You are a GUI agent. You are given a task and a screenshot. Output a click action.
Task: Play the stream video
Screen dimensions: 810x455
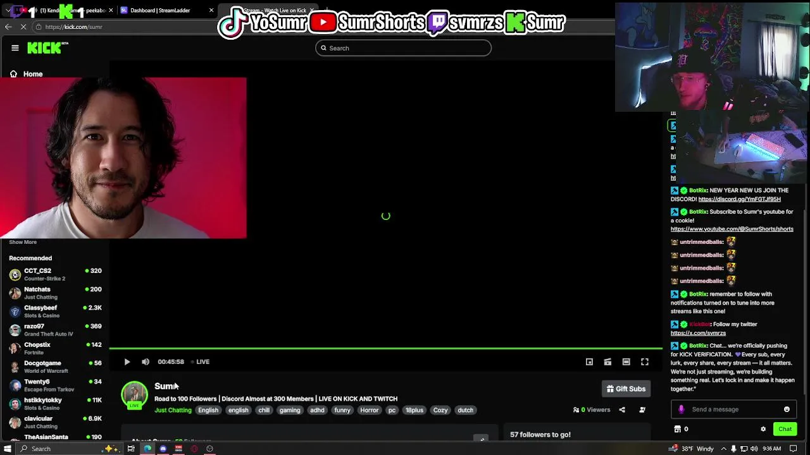click(127, 362)
